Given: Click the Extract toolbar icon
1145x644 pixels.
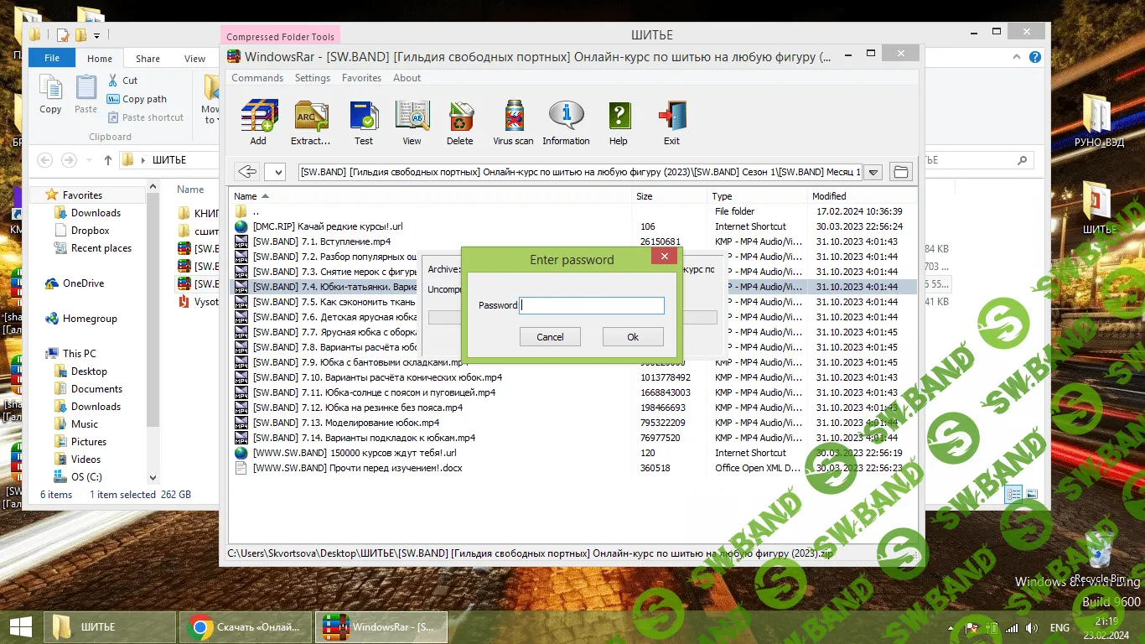Looking at the screenshot, I should 310,117.
